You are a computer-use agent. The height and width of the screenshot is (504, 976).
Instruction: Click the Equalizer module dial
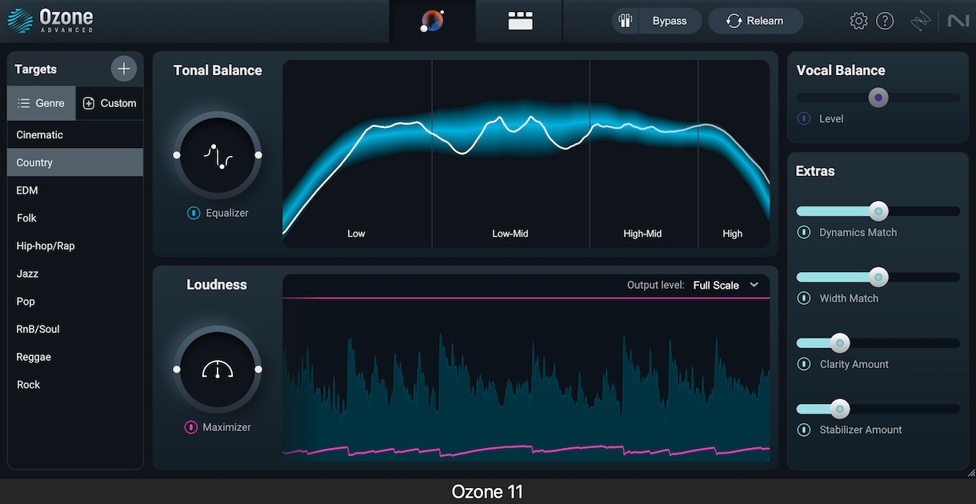click(218, 155)
